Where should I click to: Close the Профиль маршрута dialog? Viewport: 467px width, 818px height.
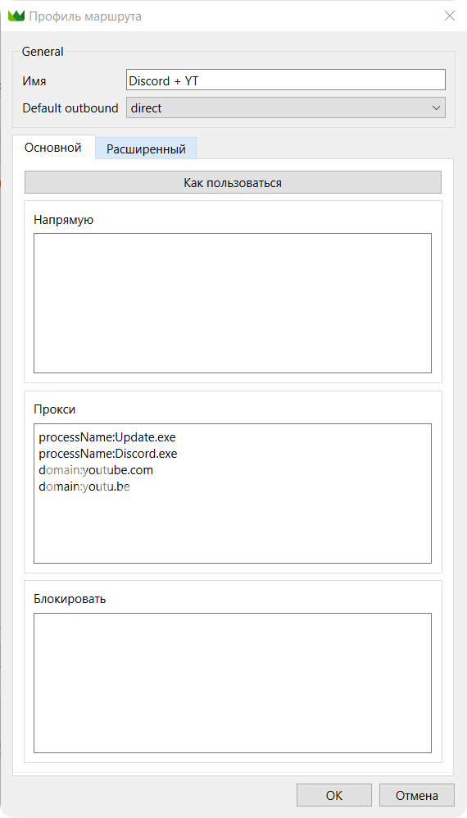449,16
